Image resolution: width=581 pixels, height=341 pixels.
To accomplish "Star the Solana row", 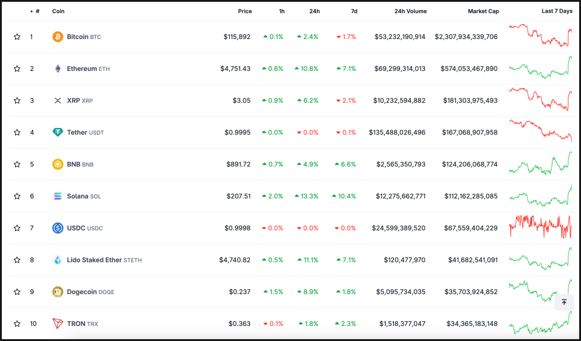I will pos(17,196).
